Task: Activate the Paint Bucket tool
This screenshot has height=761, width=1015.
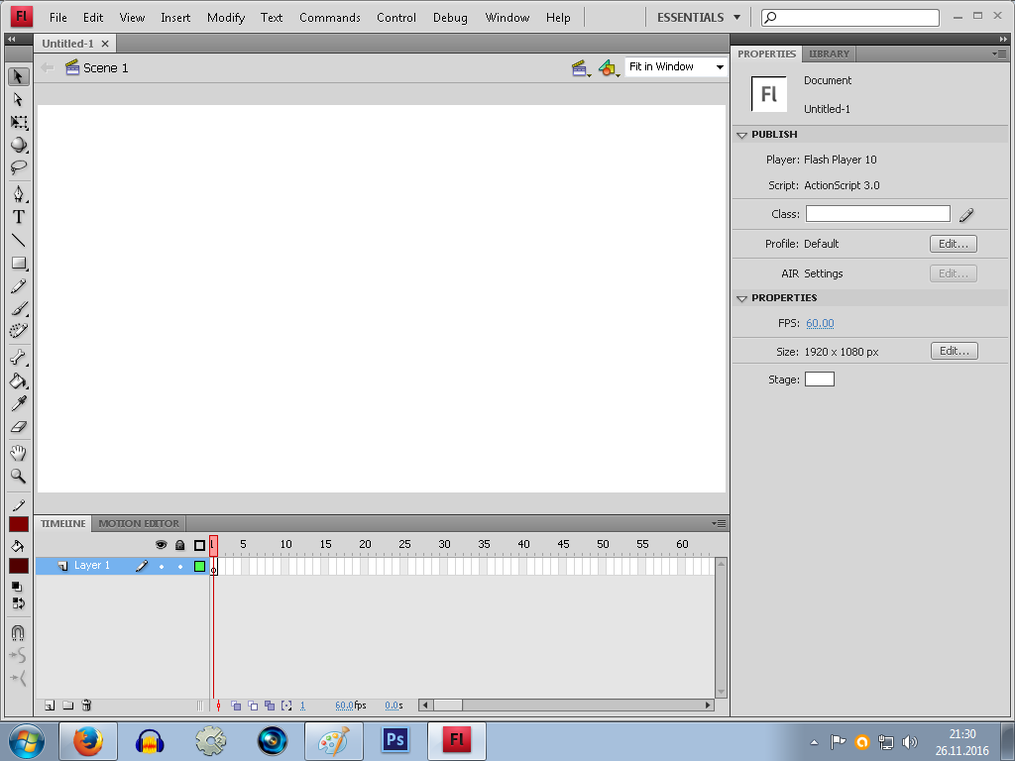Action: click(x=18, y=381)
